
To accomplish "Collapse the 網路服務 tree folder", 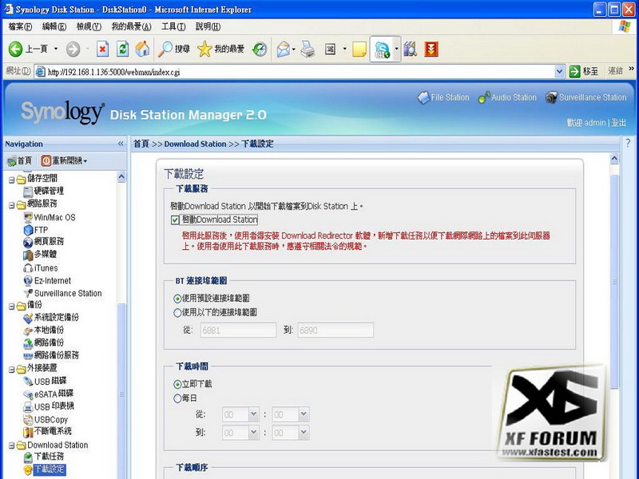I will point(12,205).
